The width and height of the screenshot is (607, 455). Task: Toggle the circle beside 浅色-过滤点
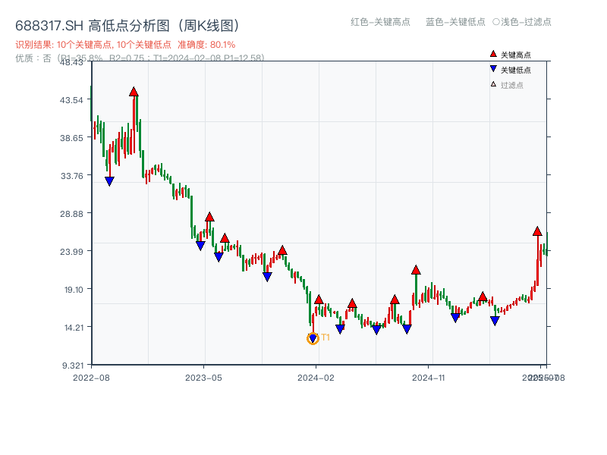[495, 22]
